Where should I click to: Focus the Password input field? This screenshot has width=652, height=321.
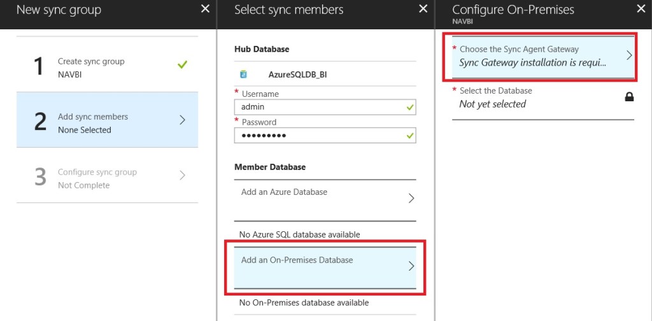[x=325, y=135]
